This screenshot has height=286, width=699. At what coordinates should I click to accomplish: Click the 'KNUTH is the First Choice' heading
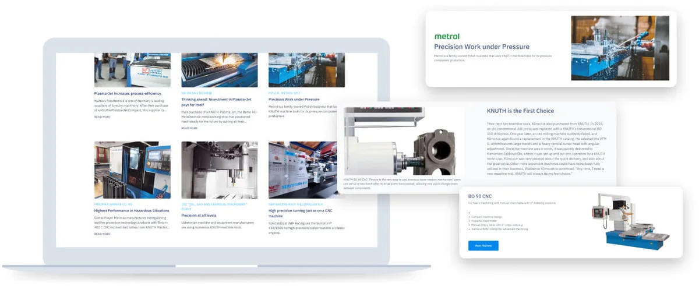pos(520,111)
